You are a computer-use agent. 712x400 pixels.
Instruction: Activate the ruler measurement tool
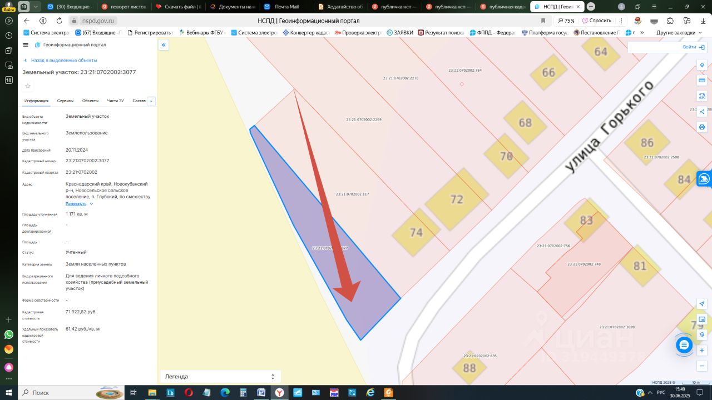[x=702, y=81]
